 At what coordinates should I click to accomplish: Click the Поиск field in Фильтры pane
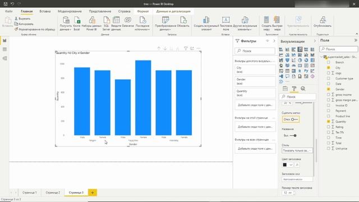pyautogui.click(x=255, y=51)
